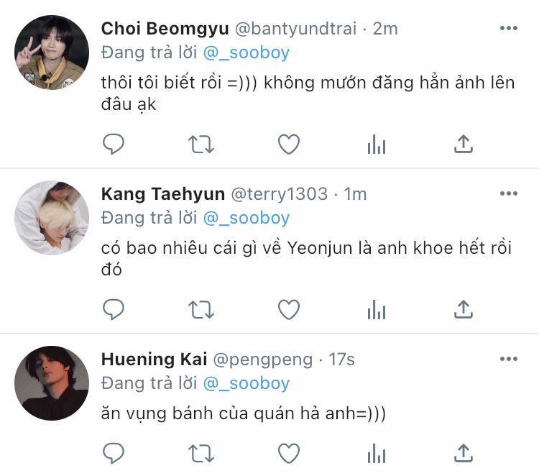
Task: View analytics for Choi Beomgyu's tweet
Action: [x=377, y=144]
